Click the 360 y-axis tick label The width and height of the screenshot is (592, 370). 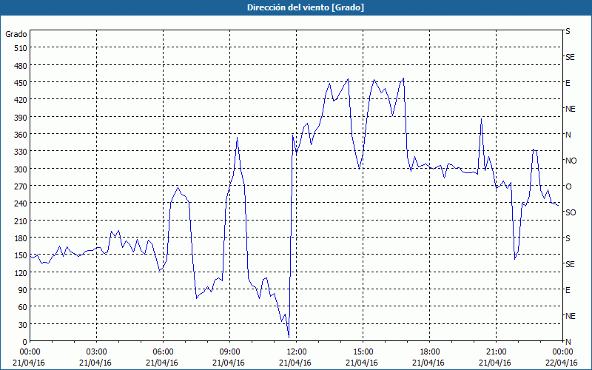pos(21,135)
